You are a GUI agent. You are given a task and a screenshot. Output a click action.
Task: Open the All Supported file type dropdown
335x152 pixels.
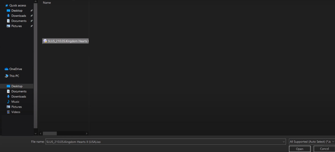(312, 142)
